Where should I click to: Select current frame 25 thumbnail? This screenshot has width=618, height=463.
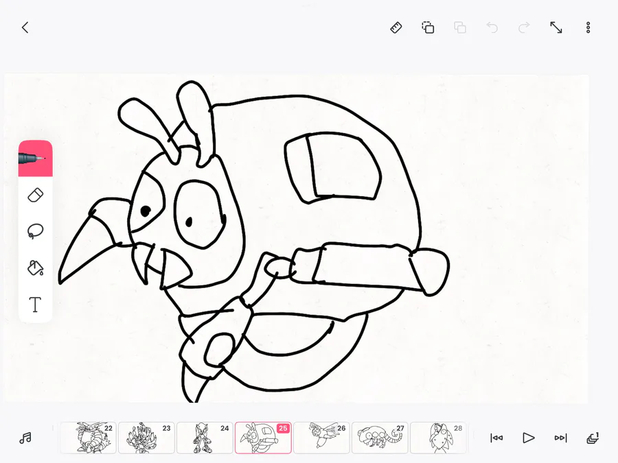(x=263, y=438)
